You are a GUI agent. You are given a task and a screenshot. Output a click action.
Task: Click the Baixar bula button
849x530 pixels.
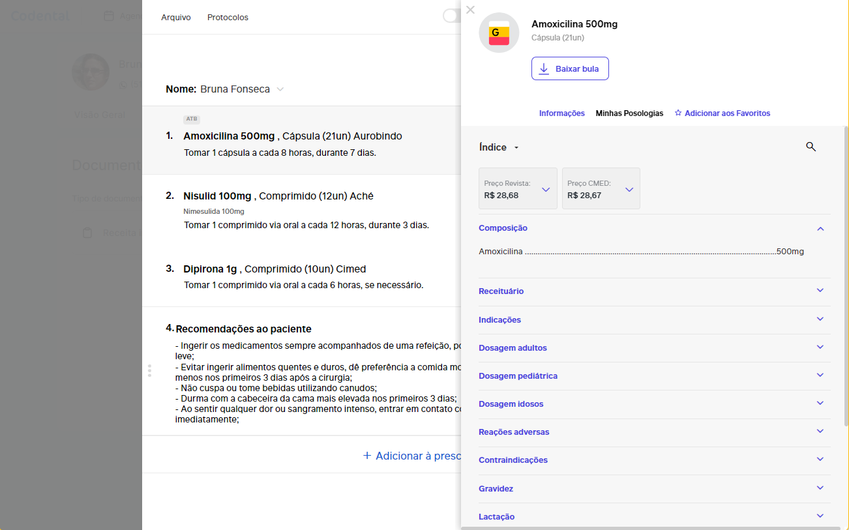(x=570, y=68)
